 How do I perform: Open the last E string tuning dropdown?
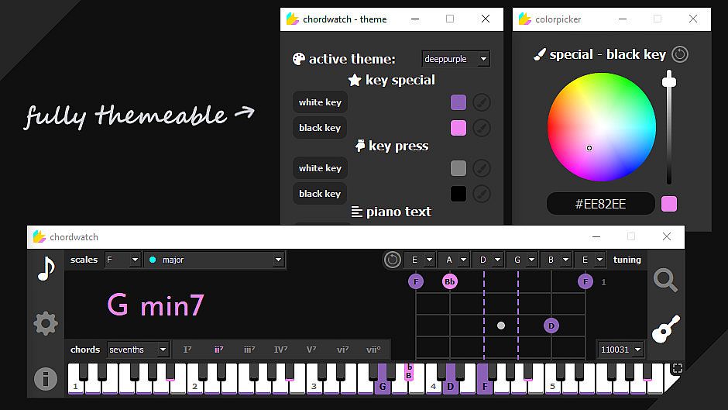589,260
